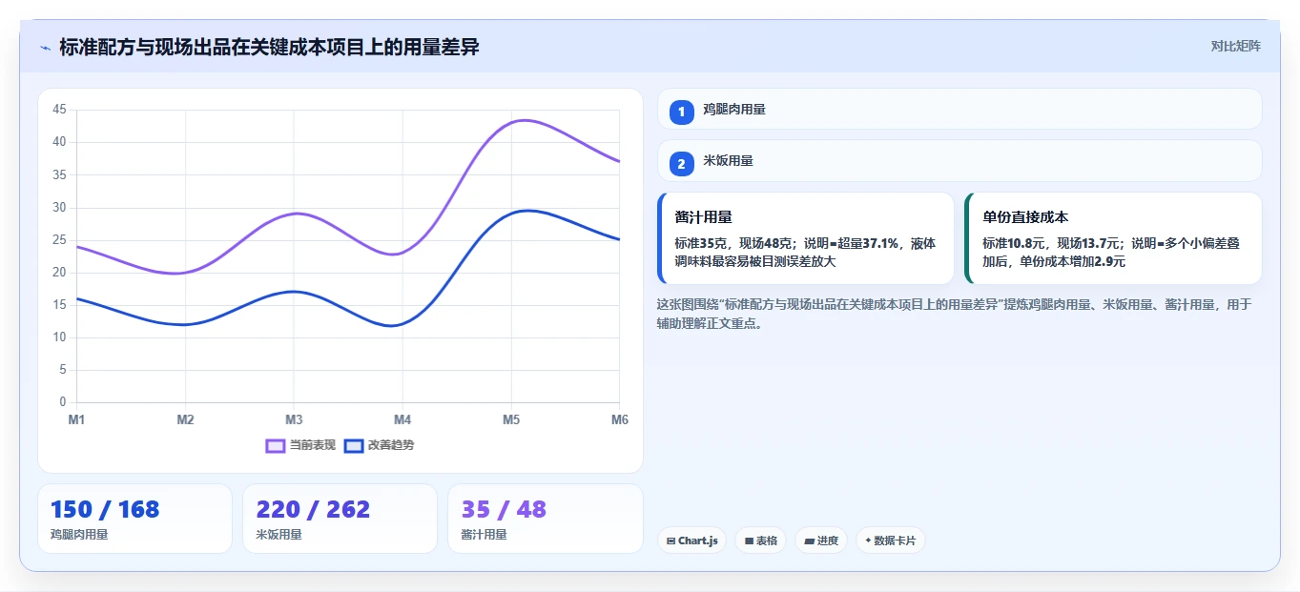This screenshot has height=592, width=1300.
Task: Select number badge 2 for 米饭用量
Action: point(681,164)
